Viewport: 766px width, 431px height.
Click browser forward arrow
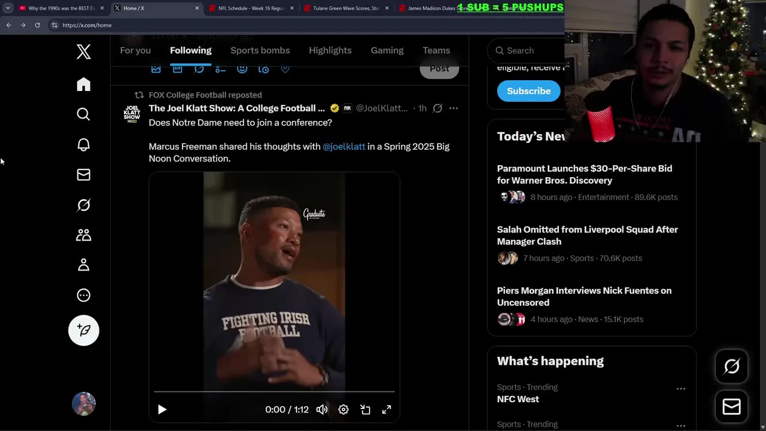[x=23, y=25]
